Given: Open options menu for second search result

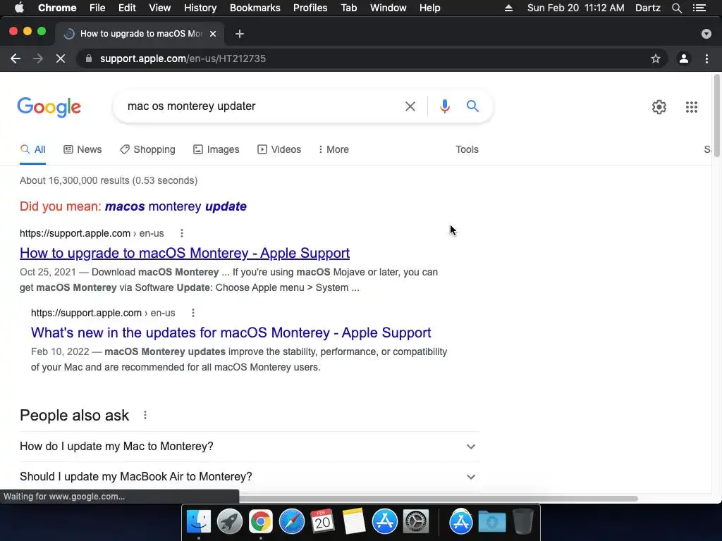Looking at the screenshot, I should (193, 313).
